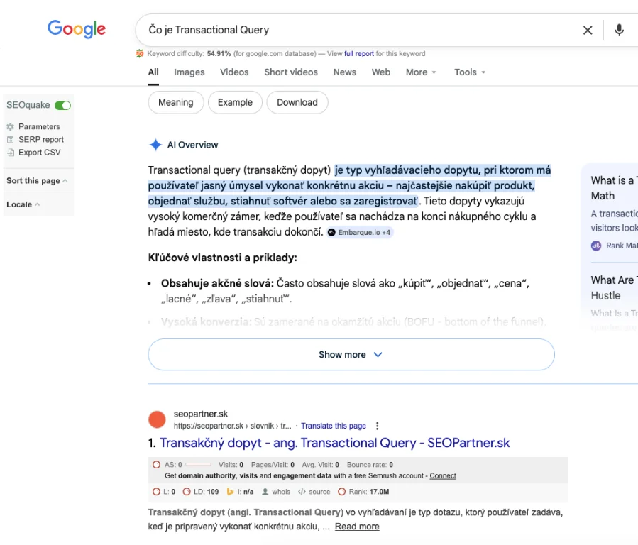Viewport: 638px width, 545px height.
Task: Open the Transakčný dopyt SEOPartner.sk result link
Action: (334, 443)
